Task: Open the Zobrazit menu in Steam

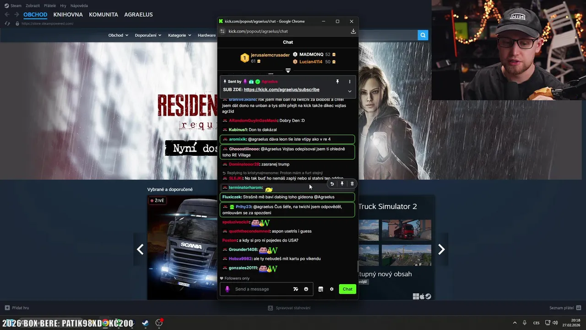Action: pyautogui.click(x=33, y=5)
